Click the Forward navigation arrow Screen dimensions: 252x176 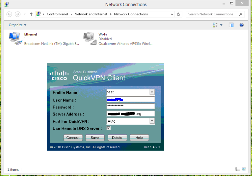point(18,14)
